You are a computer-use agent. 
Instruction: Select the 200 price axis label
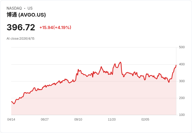(182, 98)
